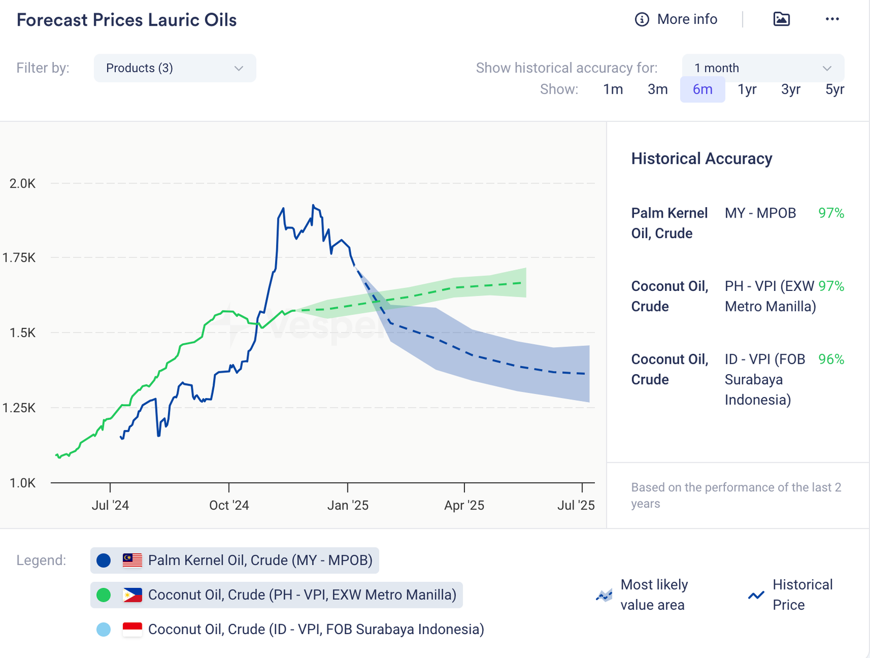Open the Products (3) filter dropdown
Image resolution: width=870 pixels, height=658 pixels.
coord(174,68)
